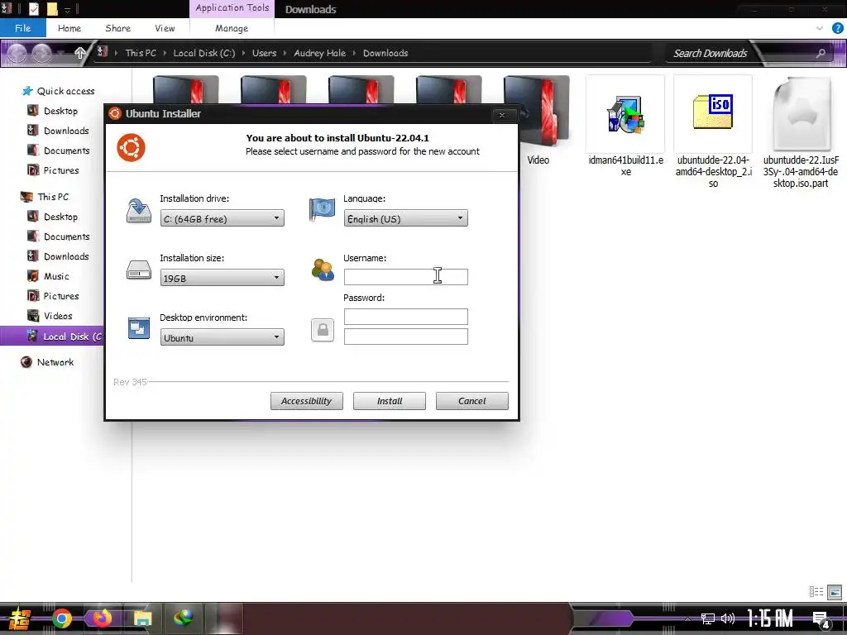This screenshot has height=635, width=847.
Task: Click the password padlock icon
Action: click(x=323, y=330)
